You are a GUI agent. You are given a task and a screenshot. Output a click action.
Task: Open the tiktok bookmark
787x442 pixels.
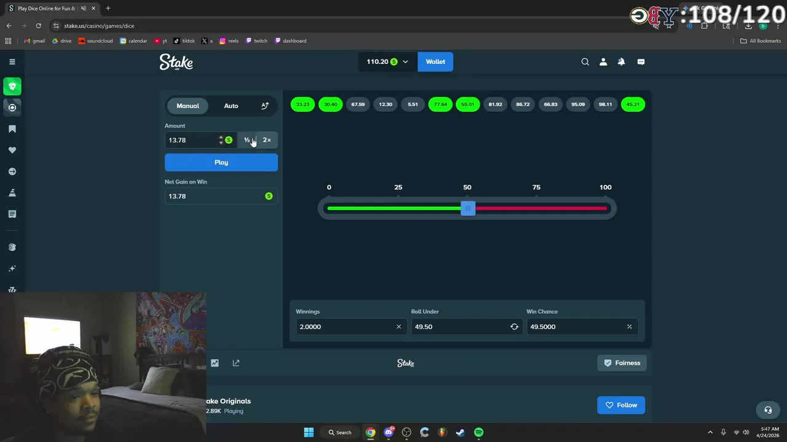pos(184,41)
